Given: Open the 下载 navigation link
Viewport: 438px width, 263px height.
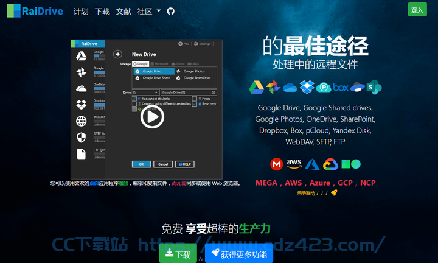Looking at the screenshot, I should pyautogui.click(x=102, y=12).
